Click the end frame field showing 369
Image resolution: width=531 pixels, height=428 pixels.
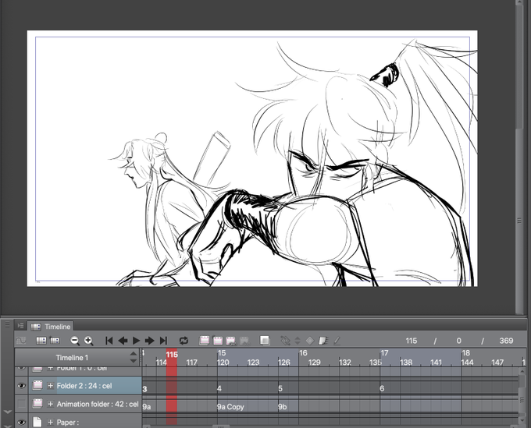point(506,341)
